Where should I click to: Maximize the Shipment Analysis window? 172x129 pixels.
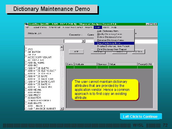(151, 24)
